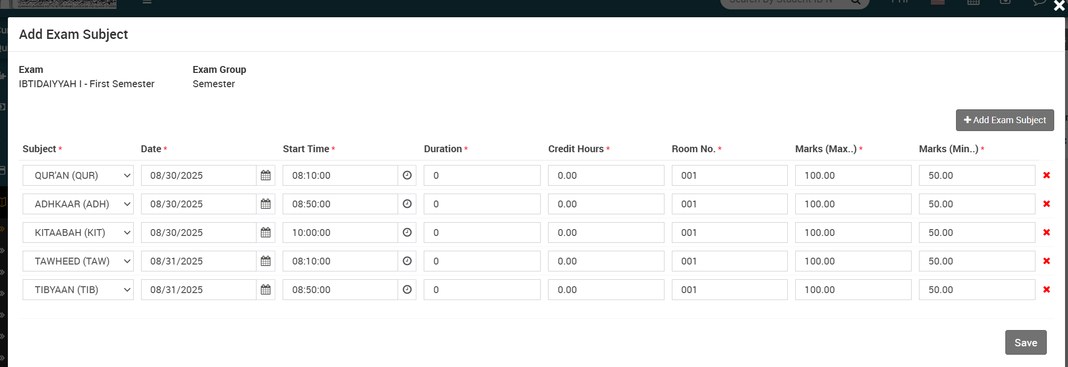This screenshot has width=1068, height=367.
Task: Open calendar picker for TIBYAAN exam date
Action: [x=265, y=290]
